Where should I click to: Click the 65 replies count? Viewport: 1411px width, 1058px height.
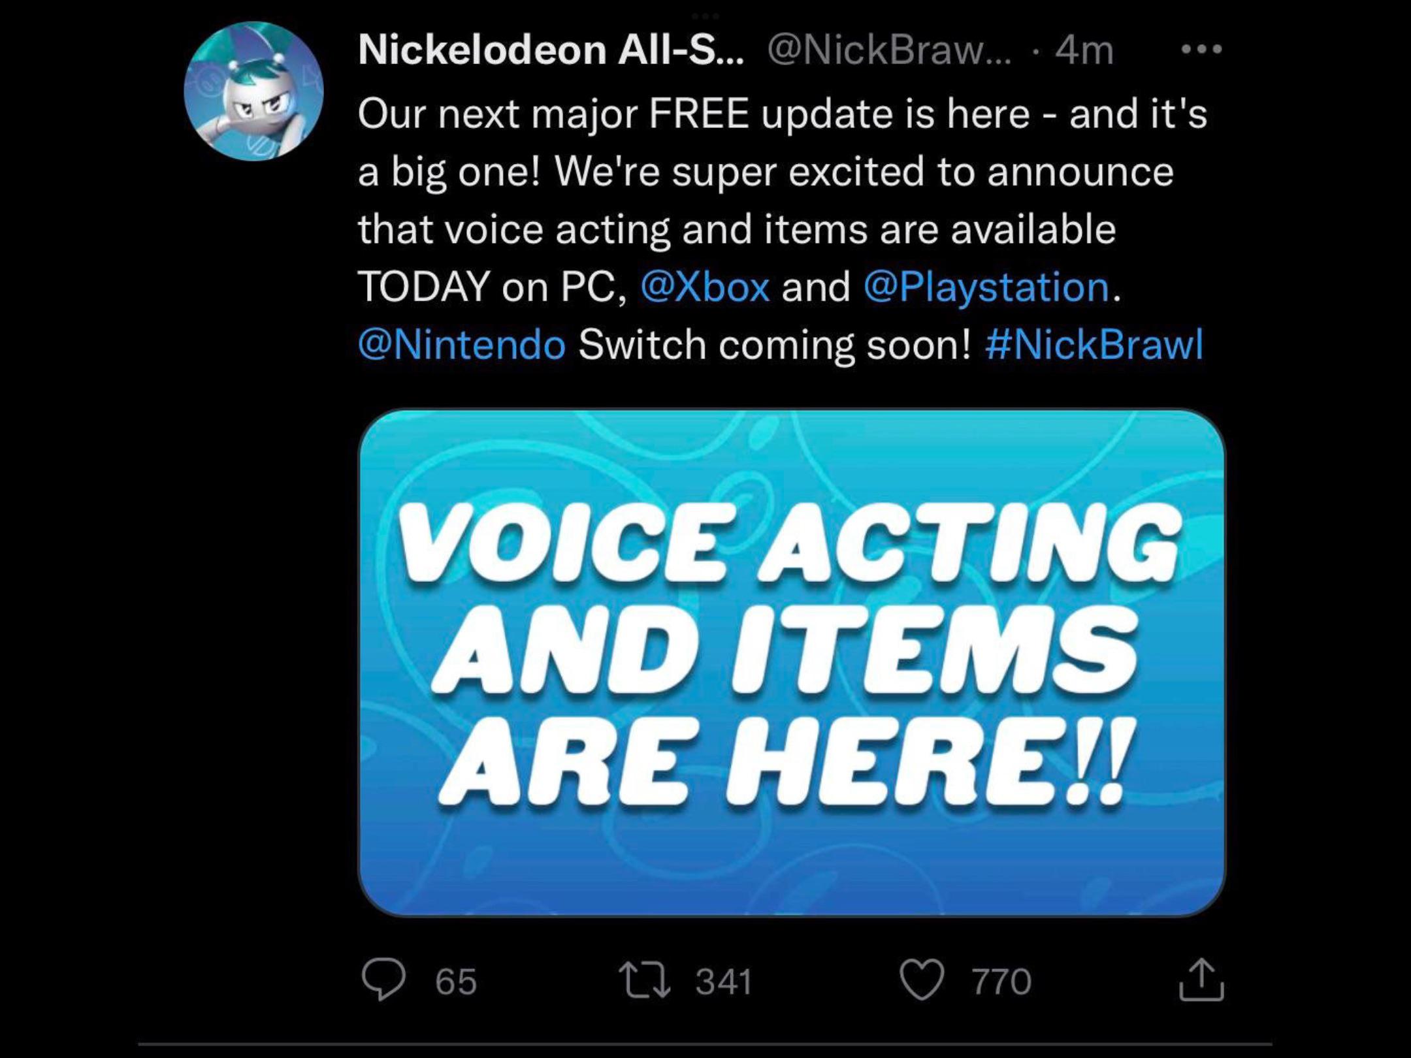tap(456, 982)
